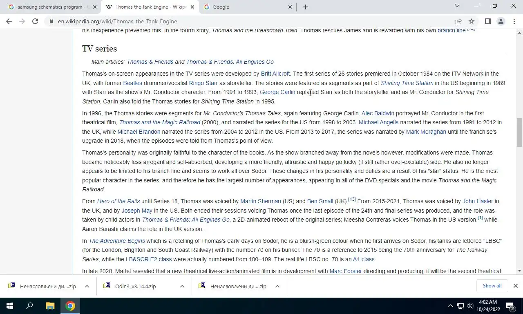Close the Google tab
This screenshot has height=314, width=523.
point(290,7)
